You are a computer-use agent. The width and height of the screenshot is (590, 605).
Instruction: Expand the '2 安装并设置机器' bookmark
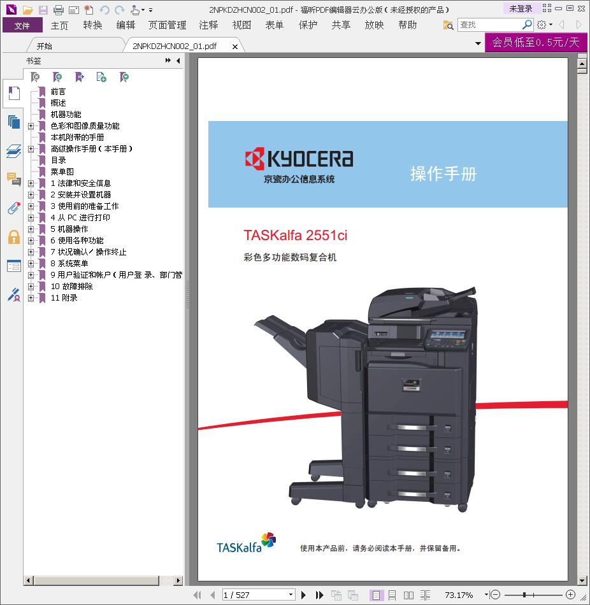pos(31,195)
